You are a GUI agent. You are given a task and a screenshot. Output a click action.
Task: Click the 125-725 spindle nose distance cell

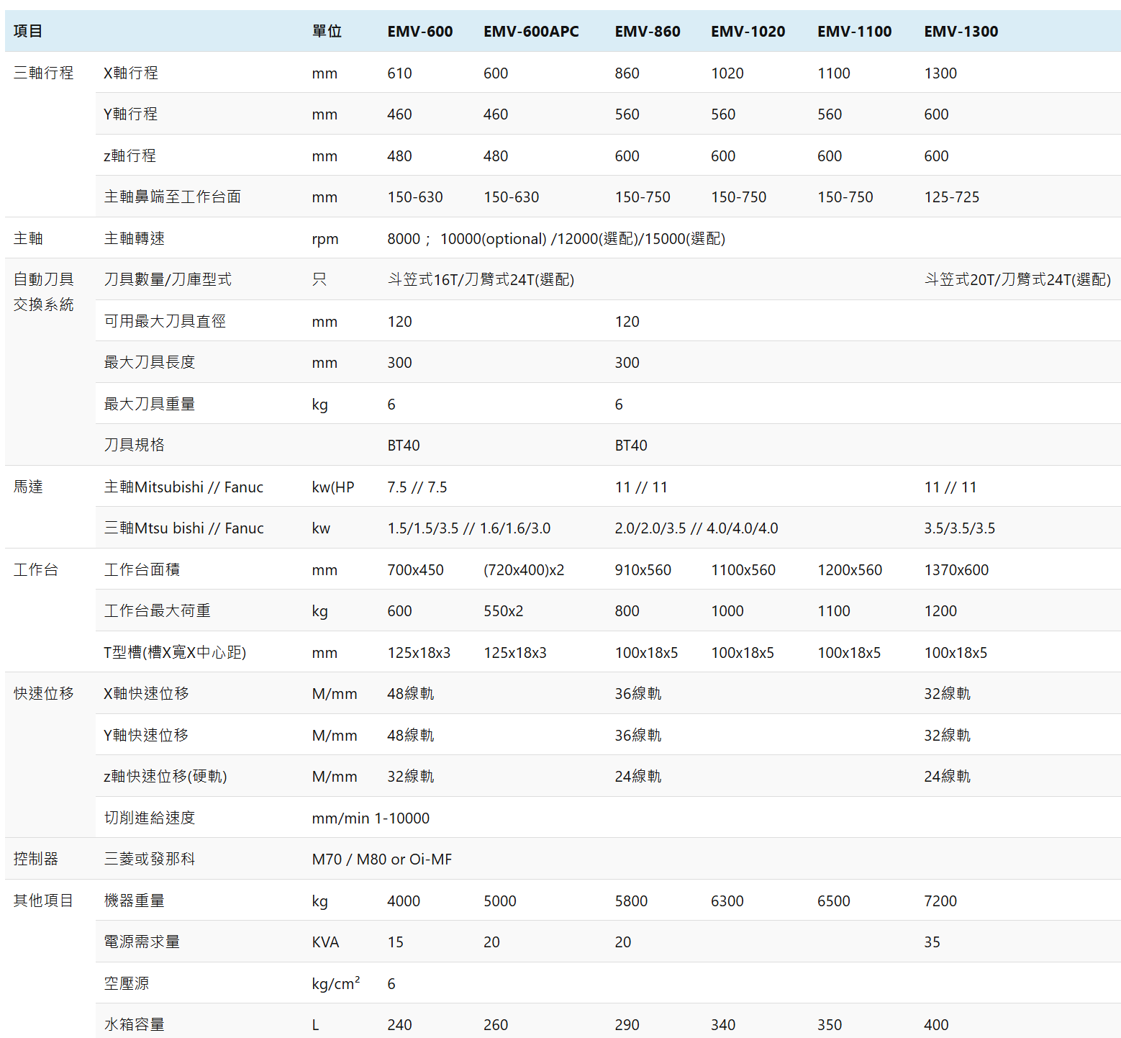952,197
